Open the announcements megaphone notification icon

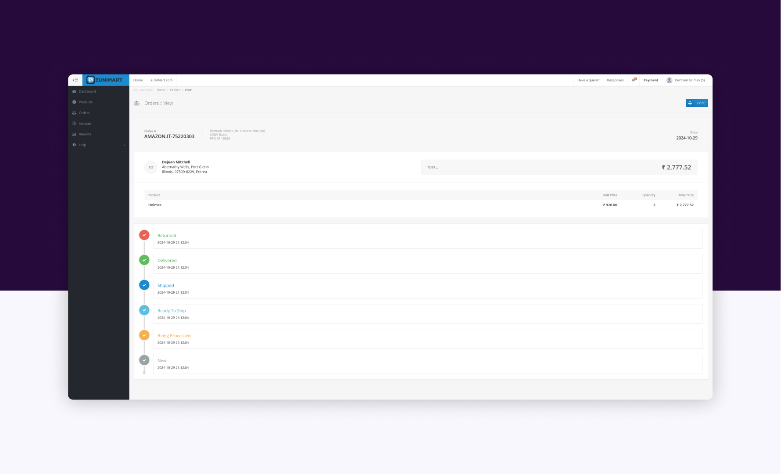coord(634,80)
